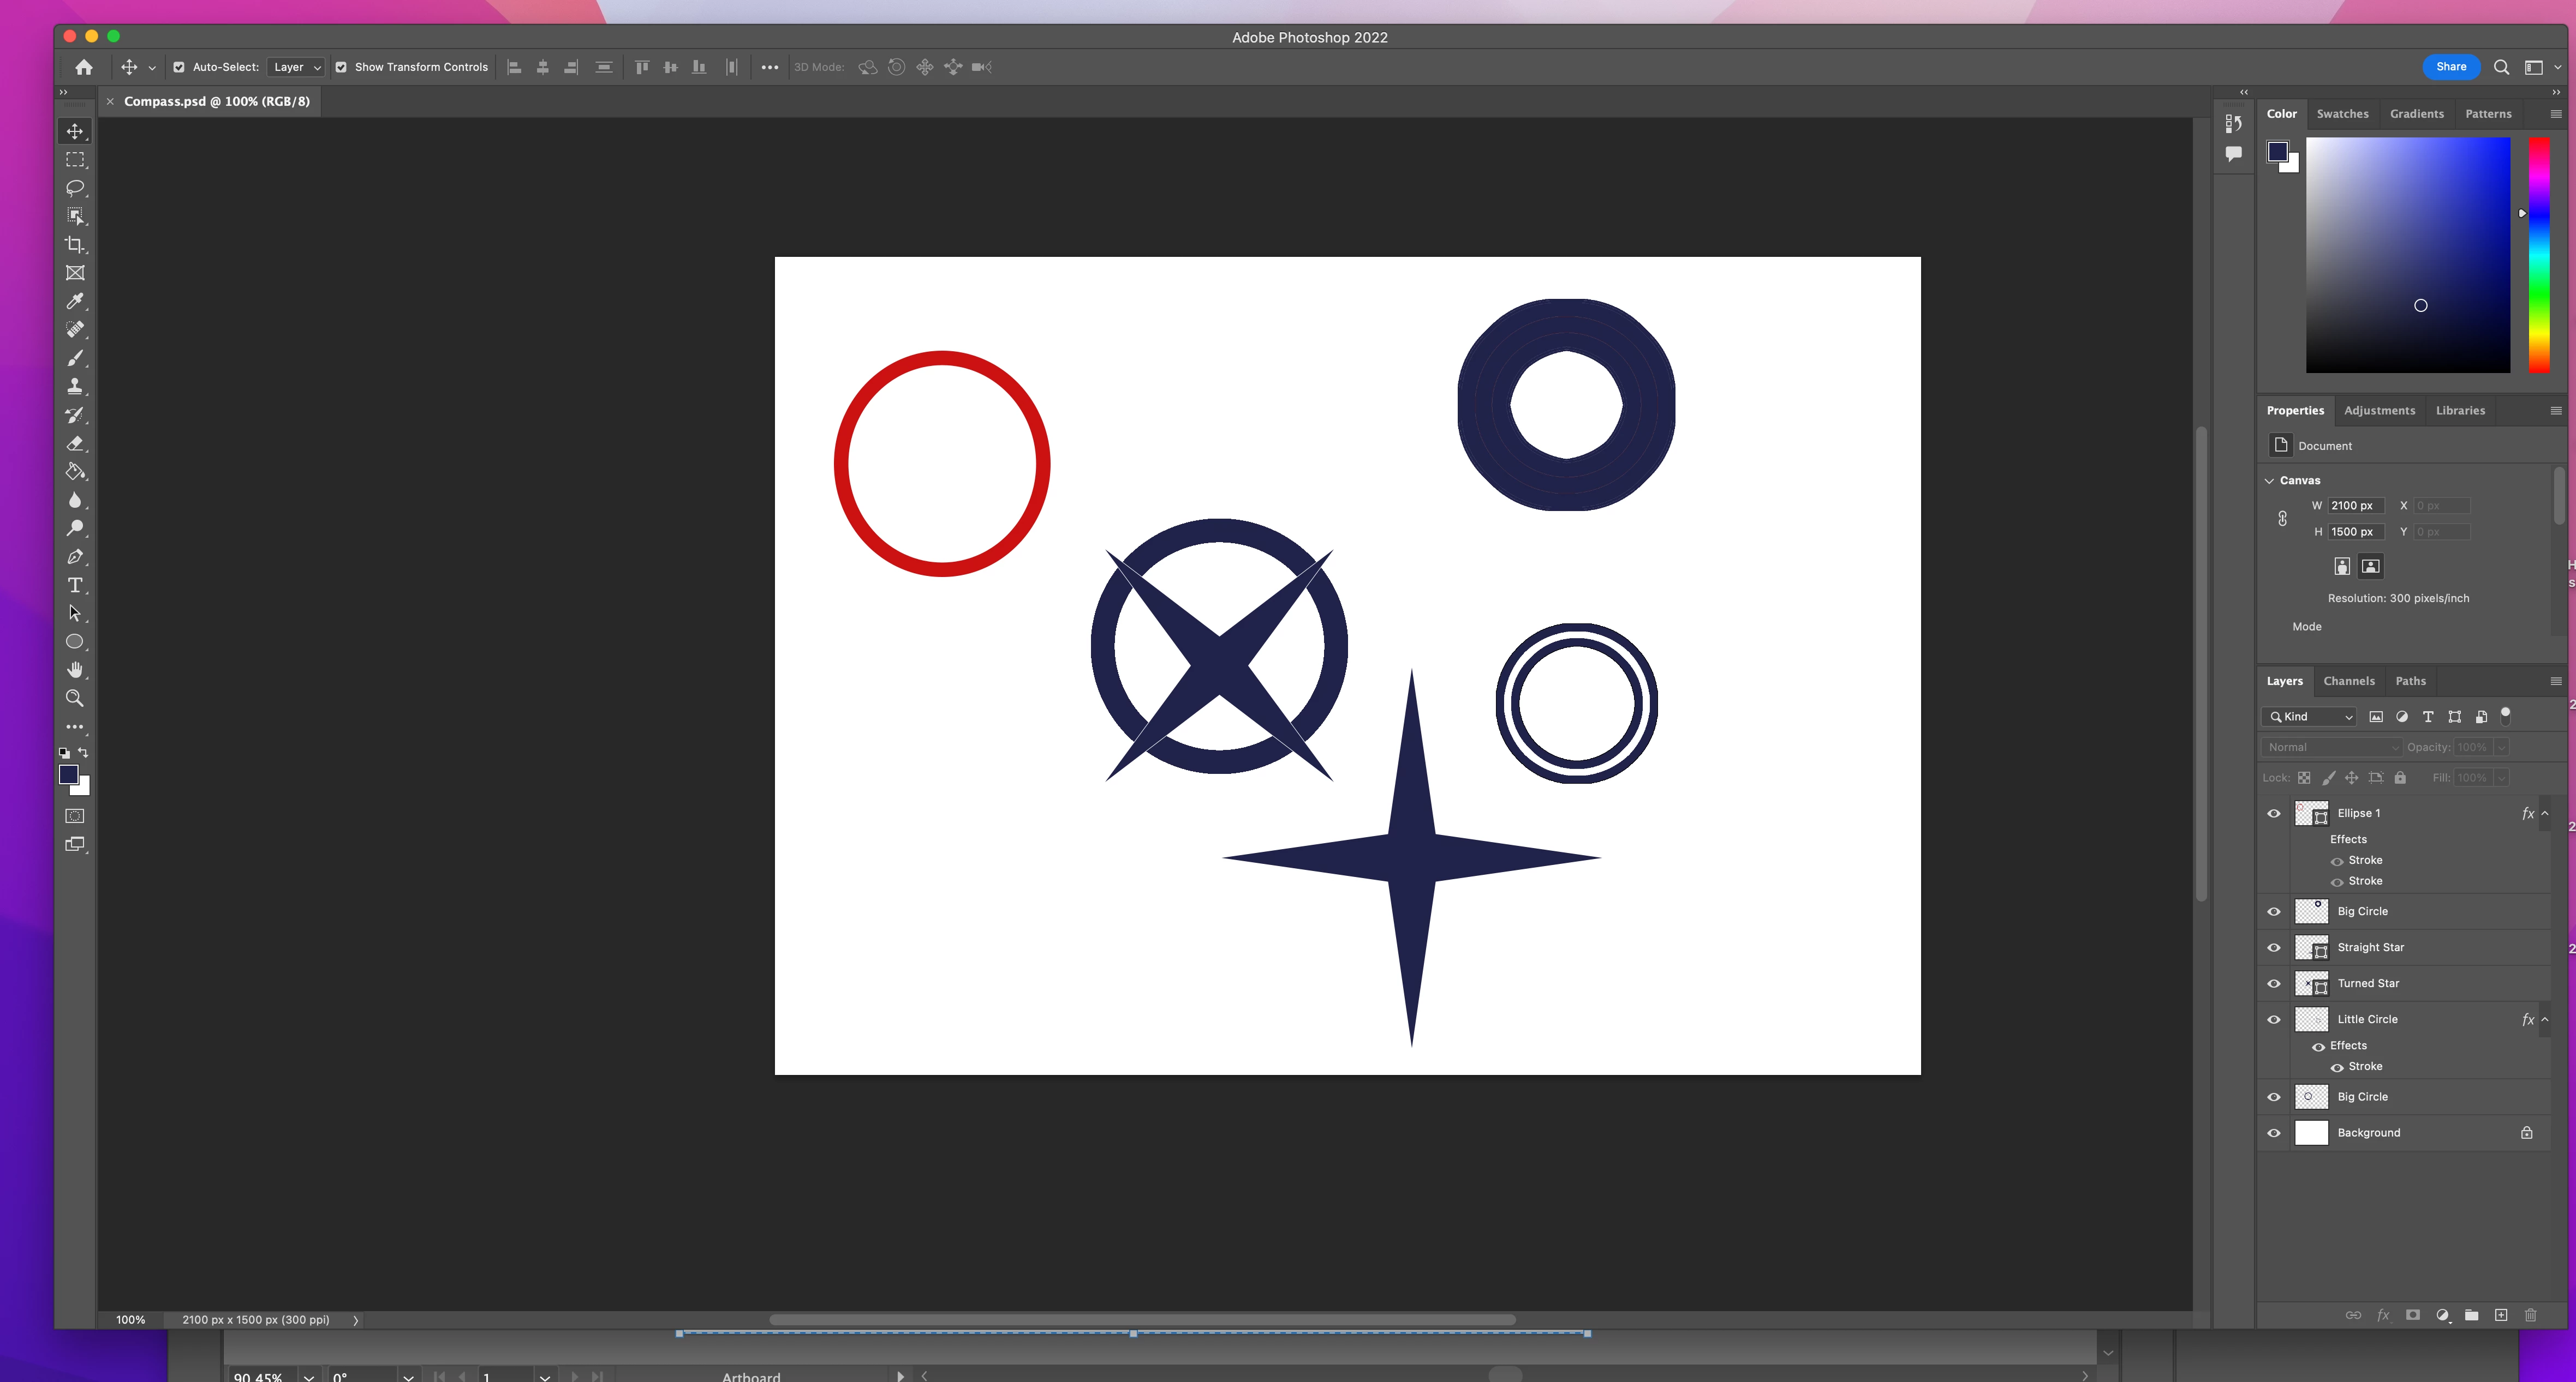2576x1382 pixels.
Task: Open the Auto-Select Layer dropdown
Action: tap(297, 67)
